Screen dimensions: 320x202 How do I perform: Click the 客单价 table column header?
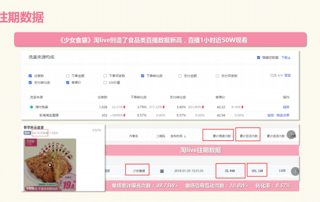[x=221, y=97]
